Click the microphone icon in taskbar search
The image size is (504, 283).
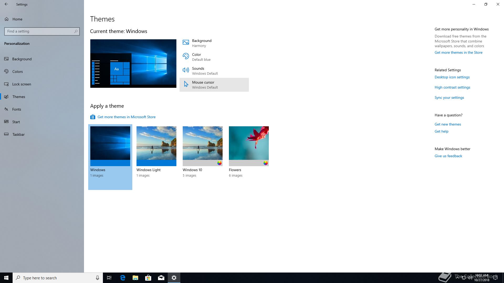(97, 278)
